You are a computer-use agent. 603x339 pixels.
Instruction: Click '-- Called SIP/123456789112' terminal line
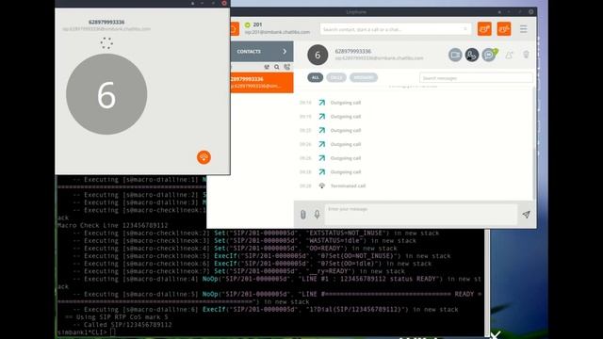[122, 325]
